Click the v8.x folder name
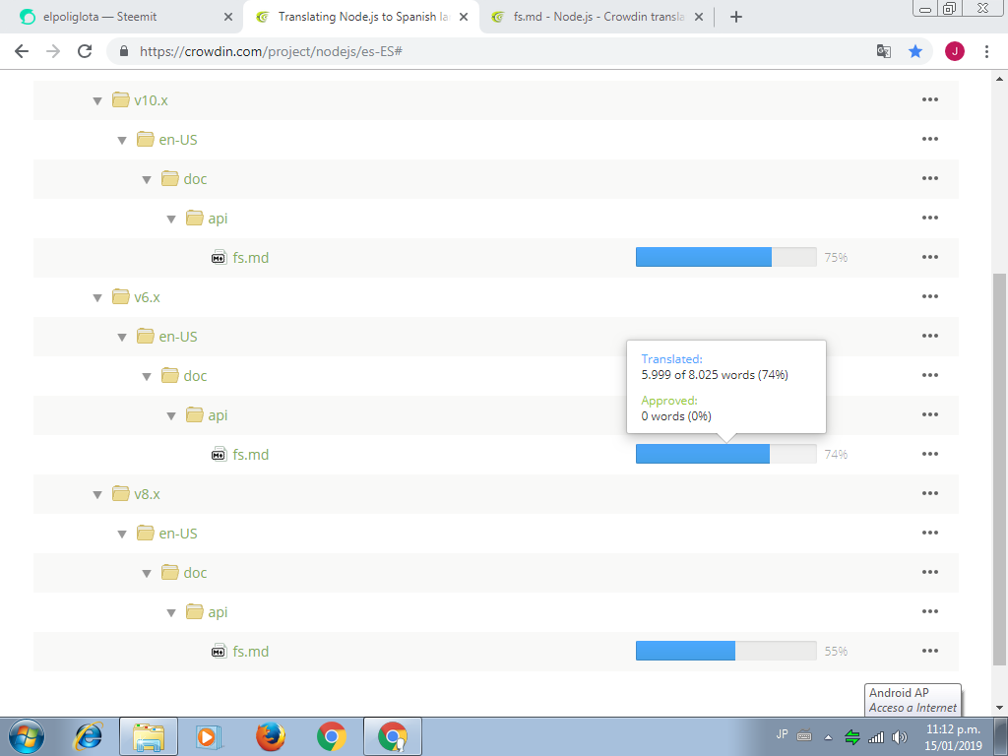 pos(148,494)
